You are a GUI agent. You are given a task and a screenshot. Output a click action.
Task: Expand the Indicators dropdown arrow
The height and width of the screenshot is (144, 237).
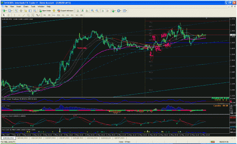(x=115, y=11)
